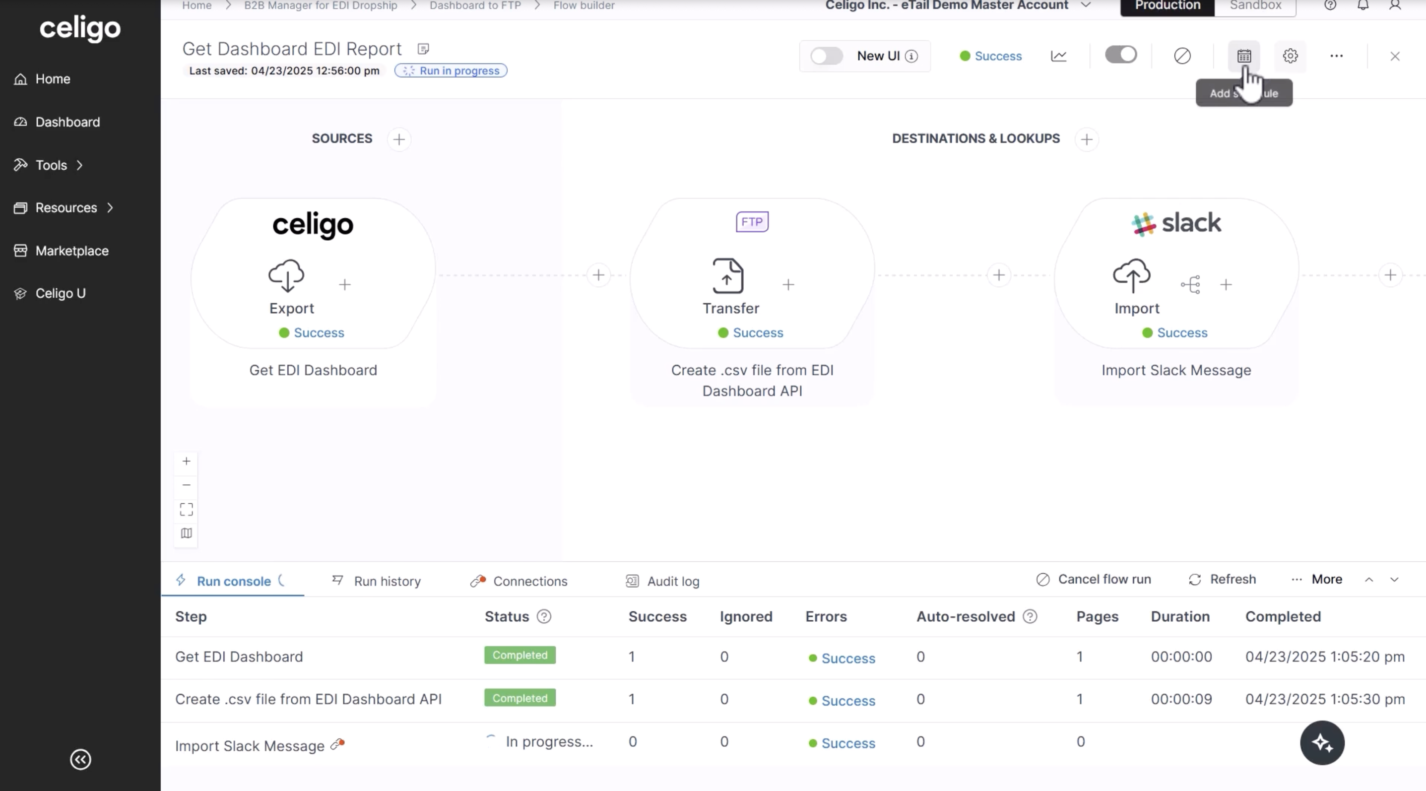Expand the Resources sidebar menu
1426x791 pixels.
click(64, 207)
